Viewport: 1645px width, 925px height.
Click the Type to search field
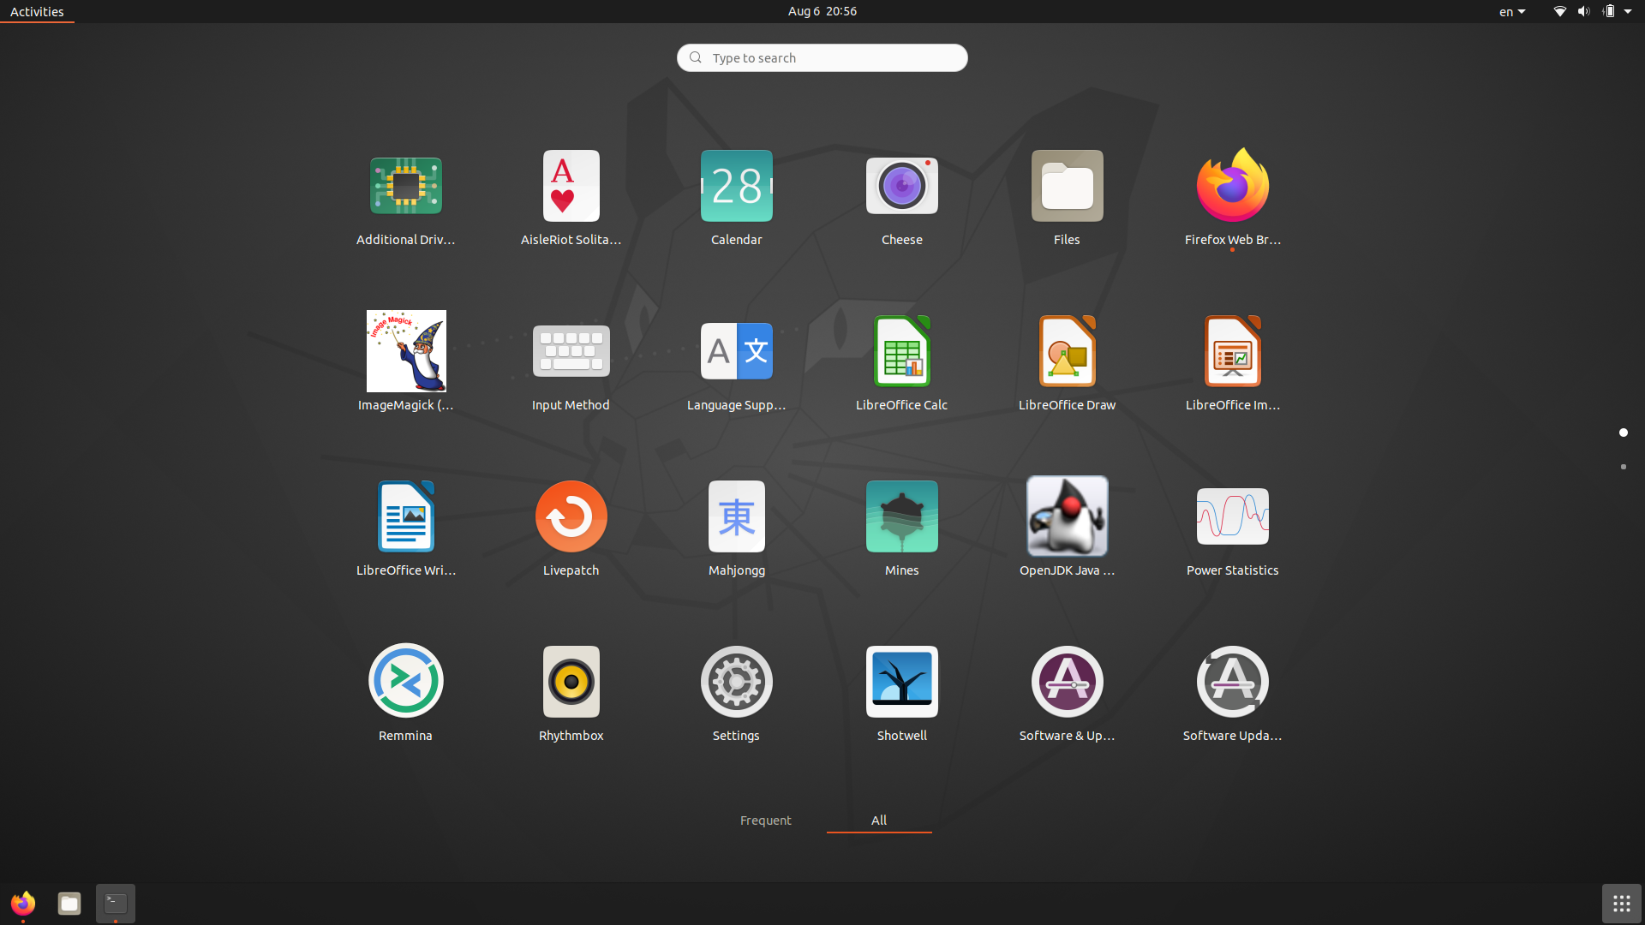coord(822,58)
